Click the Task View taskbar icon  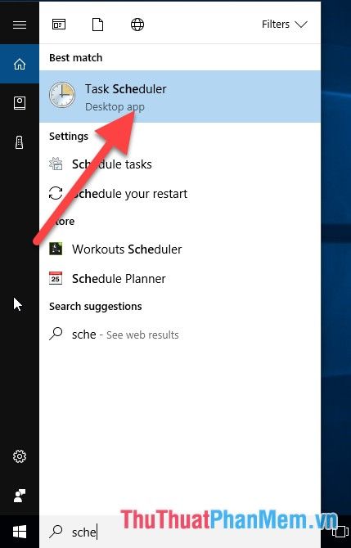[340, 532]
